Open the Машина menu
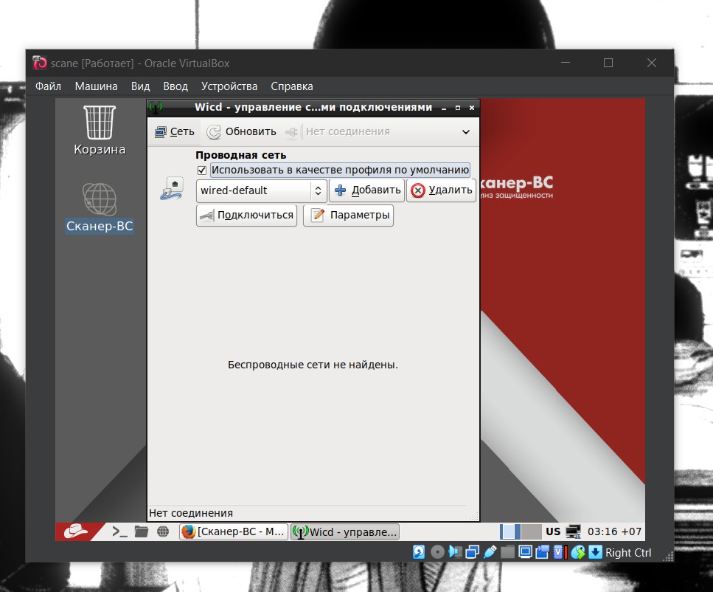Screen dimensions: 713x592 click(x=96, y=86)
